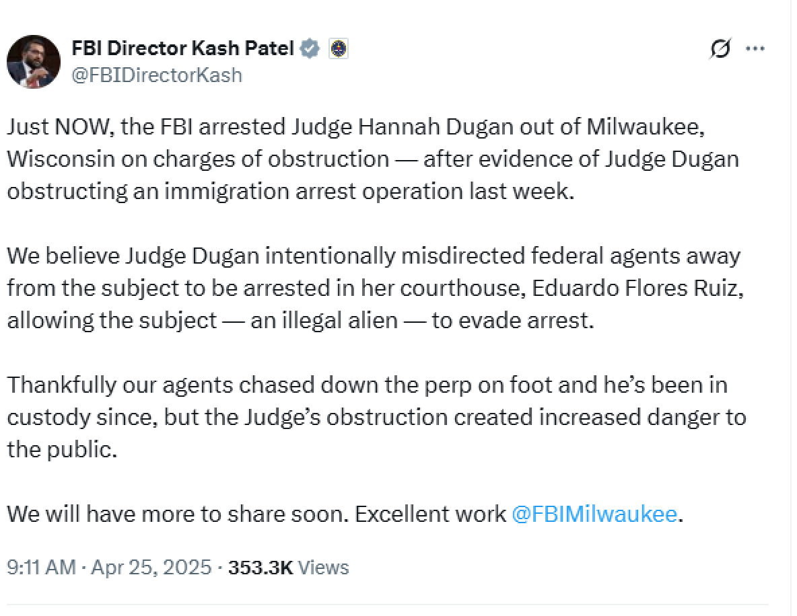Click the FBI Director Kash Patel name
This screenshot has width=797, height=616.
pos(182,48)
